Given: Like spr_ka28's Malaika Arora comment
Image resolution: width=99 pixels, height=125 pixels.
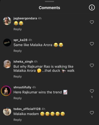Looking at the screenshot, I should pos(92,44).
